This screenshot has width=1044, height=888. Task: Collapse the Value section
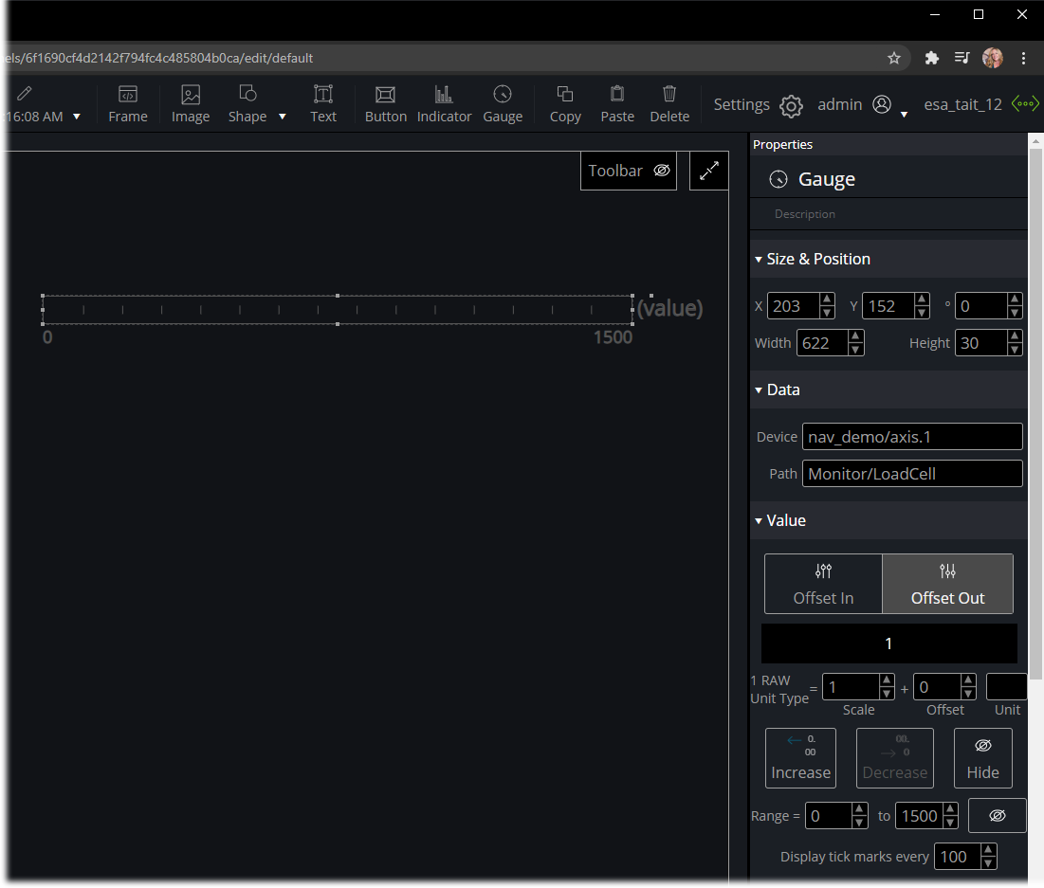[759, 520]
